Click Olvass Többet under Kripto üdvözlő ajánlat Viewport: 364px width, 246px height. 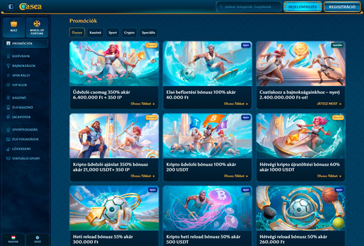point(143,176)
